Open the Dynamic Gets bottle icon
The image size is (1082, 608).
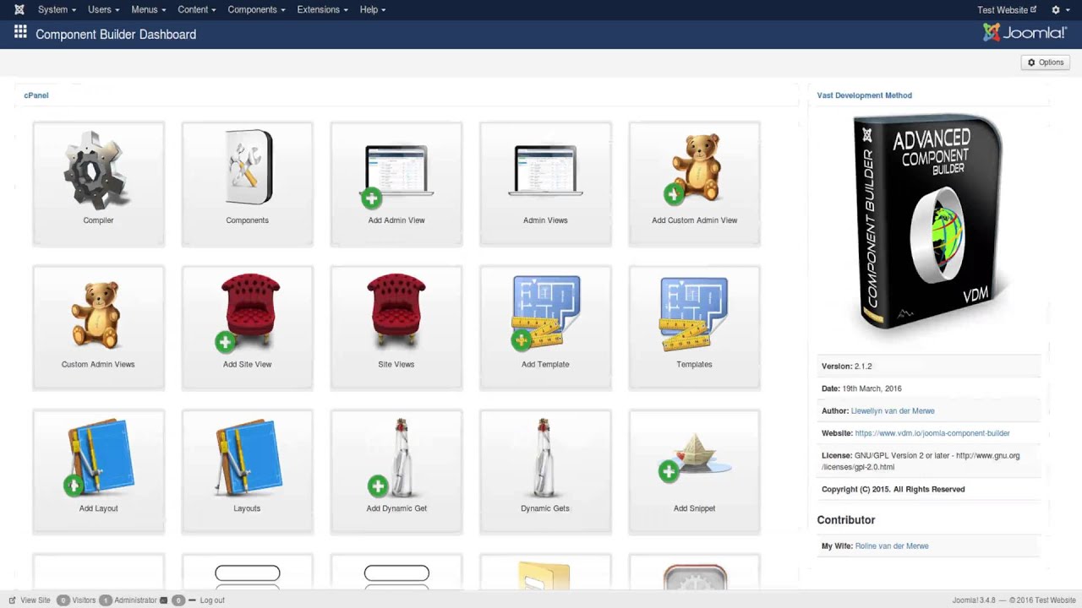(545, 457)
